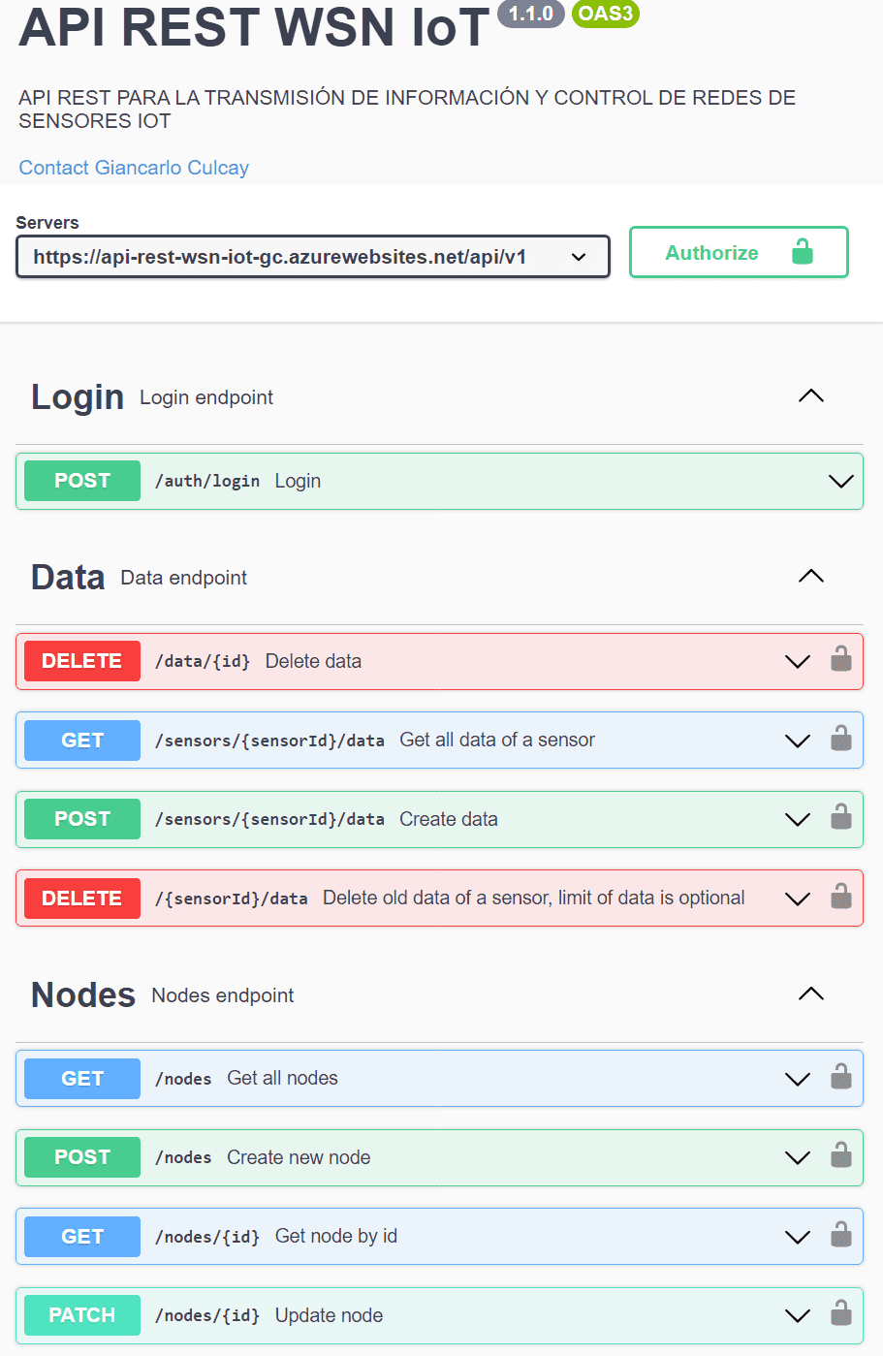Click the OAS3 version badge

coord(606,14)
